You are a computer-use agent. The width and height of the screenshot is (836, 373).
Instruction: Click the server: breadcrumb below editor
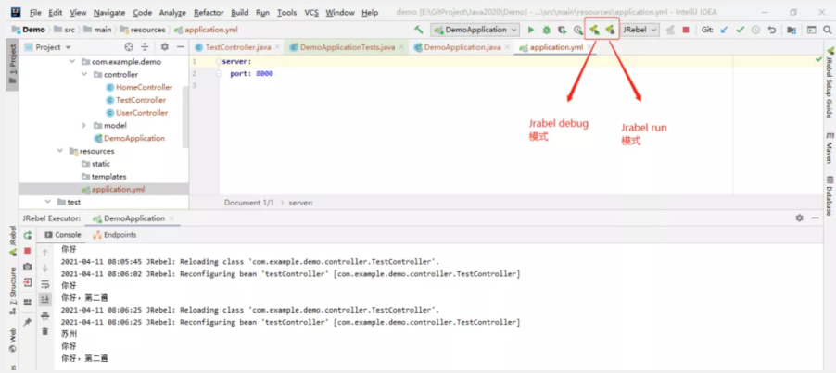(x=300, y=203)
